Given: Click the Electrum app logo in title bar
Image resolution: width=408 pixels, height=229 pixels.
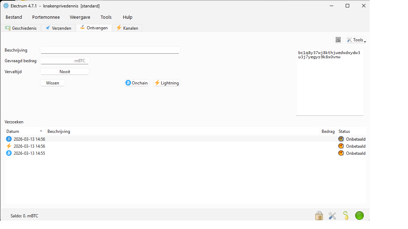Looking at the screenshot, I should 6,6.
